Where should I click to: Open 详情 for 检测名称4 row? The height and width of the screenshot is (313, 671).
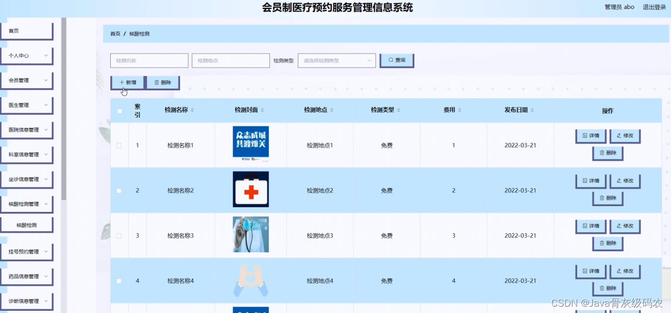(x=590, y=271)
